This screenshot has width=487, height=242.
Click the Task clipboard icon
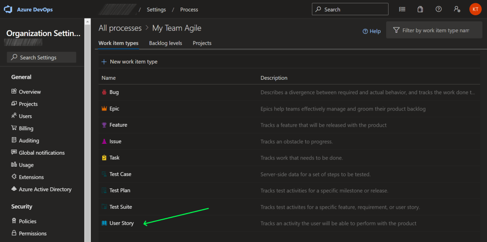(104, 158)
